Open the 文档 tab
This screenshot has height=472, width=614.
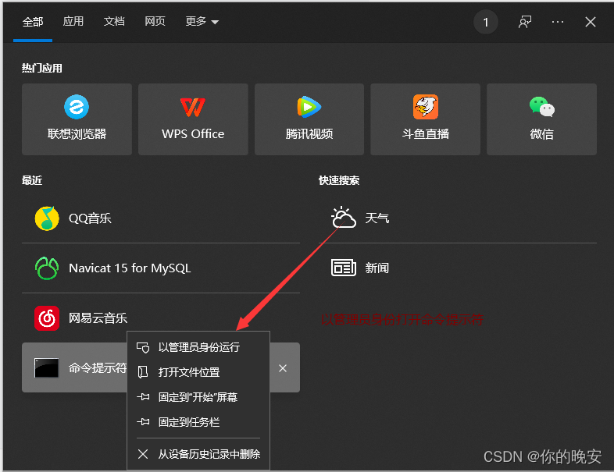point(114,22)
